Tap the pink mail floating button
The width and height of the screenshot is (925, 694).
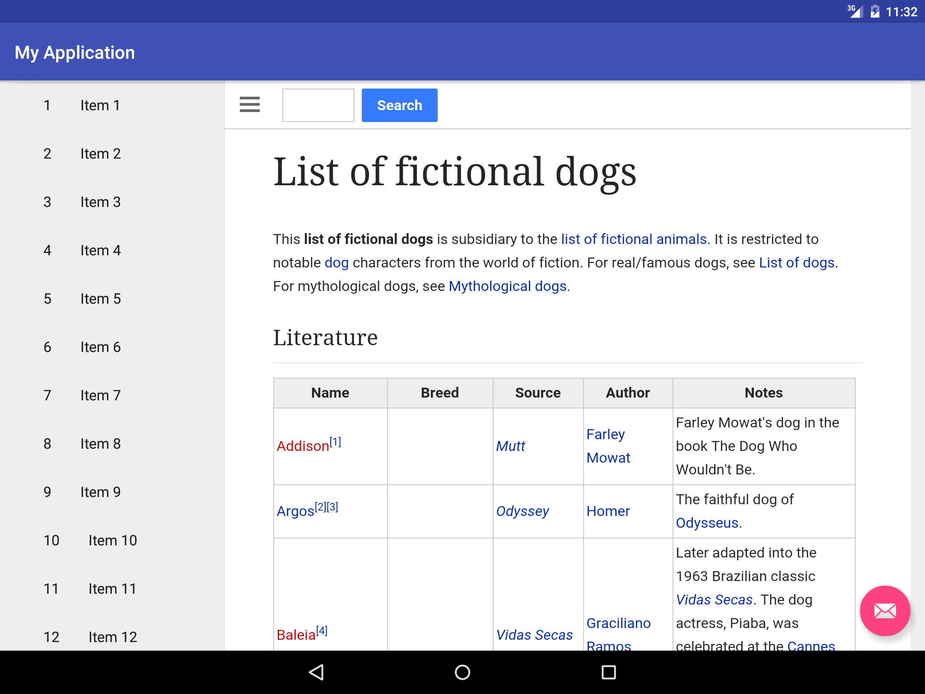click(884, 610)
